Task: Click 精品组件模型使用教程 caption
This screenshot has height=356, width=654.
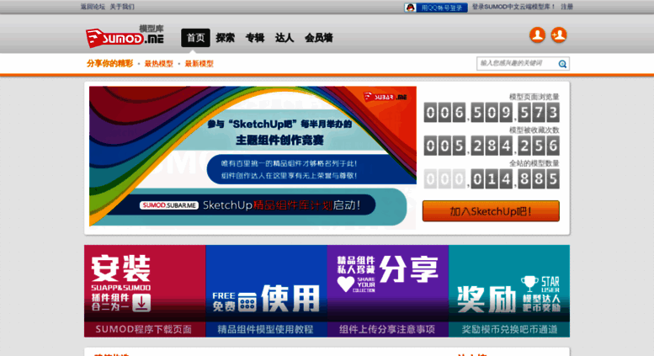Action: [x=265, y=329]
